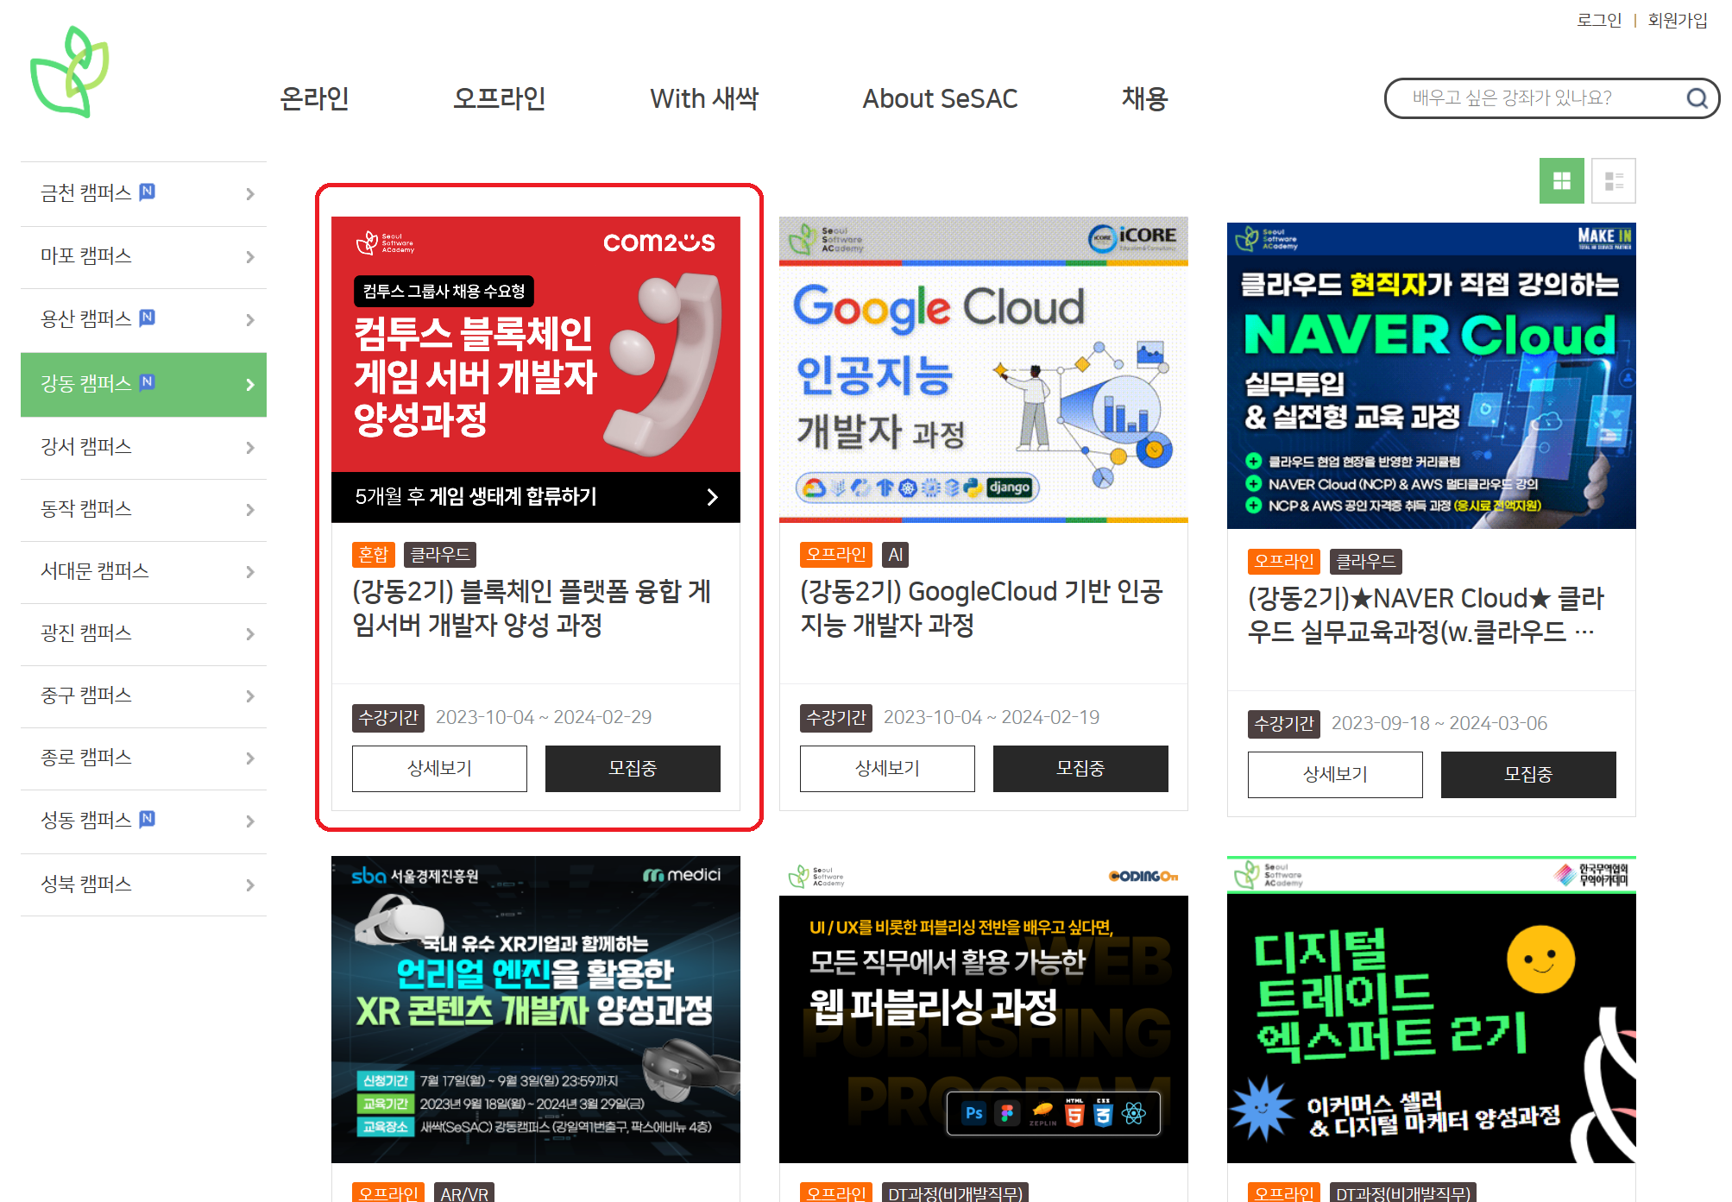Click the new badge next to 금천 캠퍼스
This screenshot has height=1202, width=1732.
pyautogui.click(x=148, y=192)
